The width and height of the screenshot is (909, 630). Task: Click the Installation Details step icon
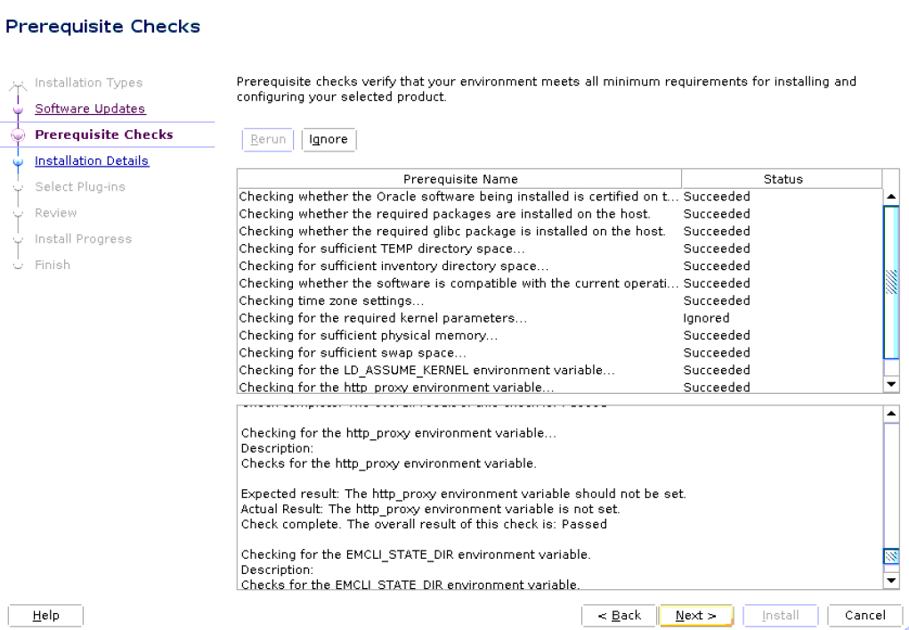point(18,160)
